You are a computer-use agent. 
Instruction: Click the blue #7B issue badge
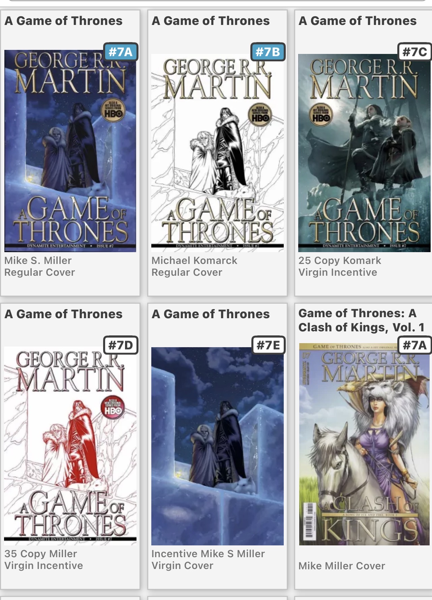click(268, 52)
